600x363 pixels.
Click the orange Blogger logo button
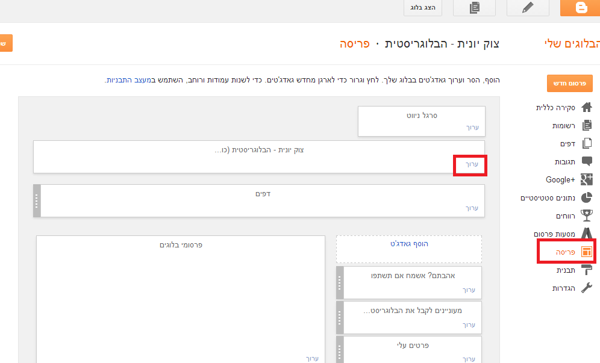580,8
